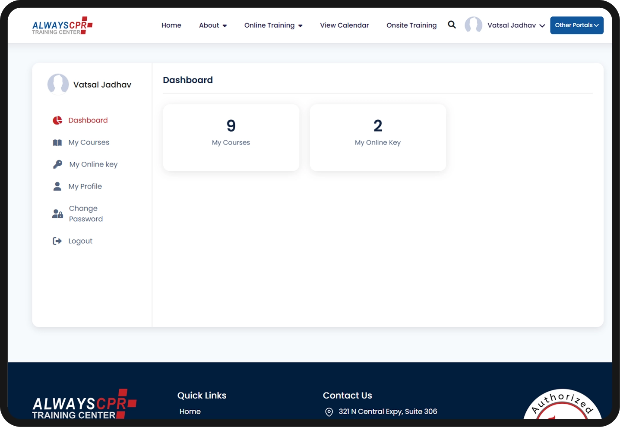Click the My Profile person icon
Screen dimensions: 620x427
click(57, 186)
